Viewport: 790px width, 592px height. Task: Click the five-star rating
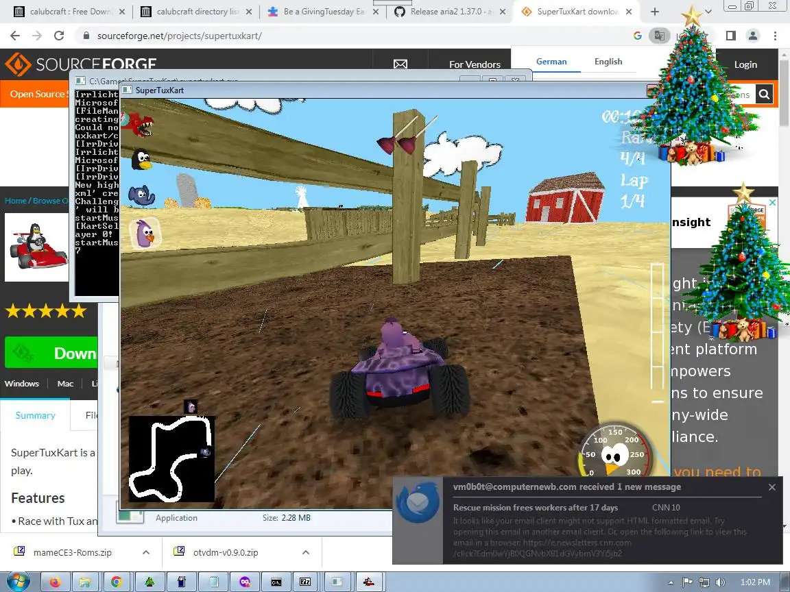tap(46, 311)
